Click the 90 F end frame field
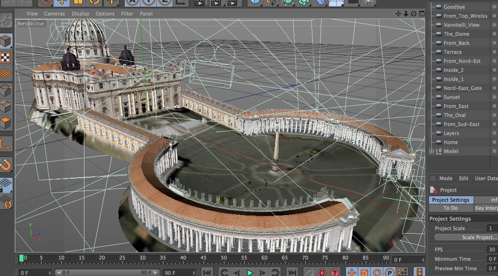 coord(179,272)
